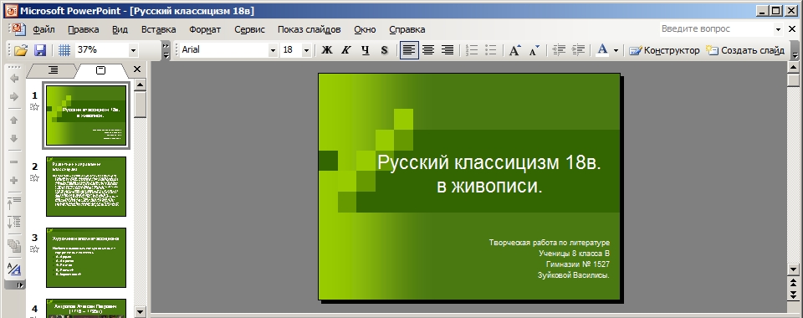
Task: Open the Вид menu
Action: (x=120, y=29)
